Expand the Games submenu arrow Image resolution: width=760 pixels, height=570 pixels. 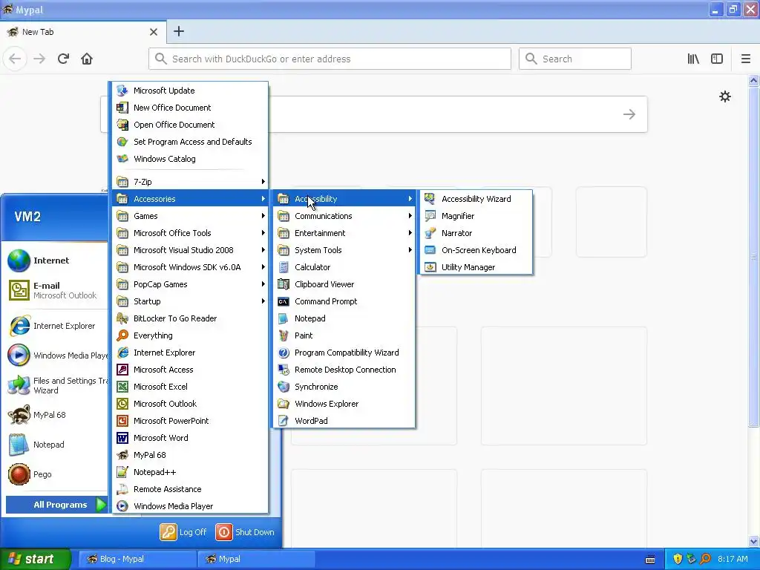click(x=263, y=216)
